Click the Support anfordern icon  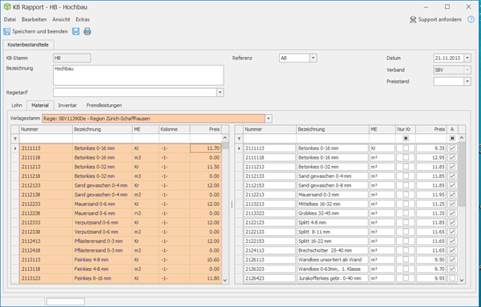point(413,19)
